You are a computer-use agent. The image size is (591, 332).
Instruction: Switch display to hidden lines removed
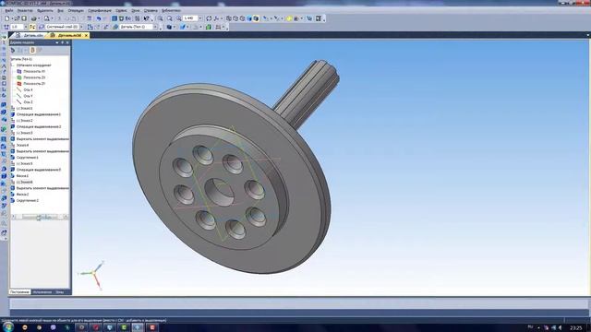235,18
